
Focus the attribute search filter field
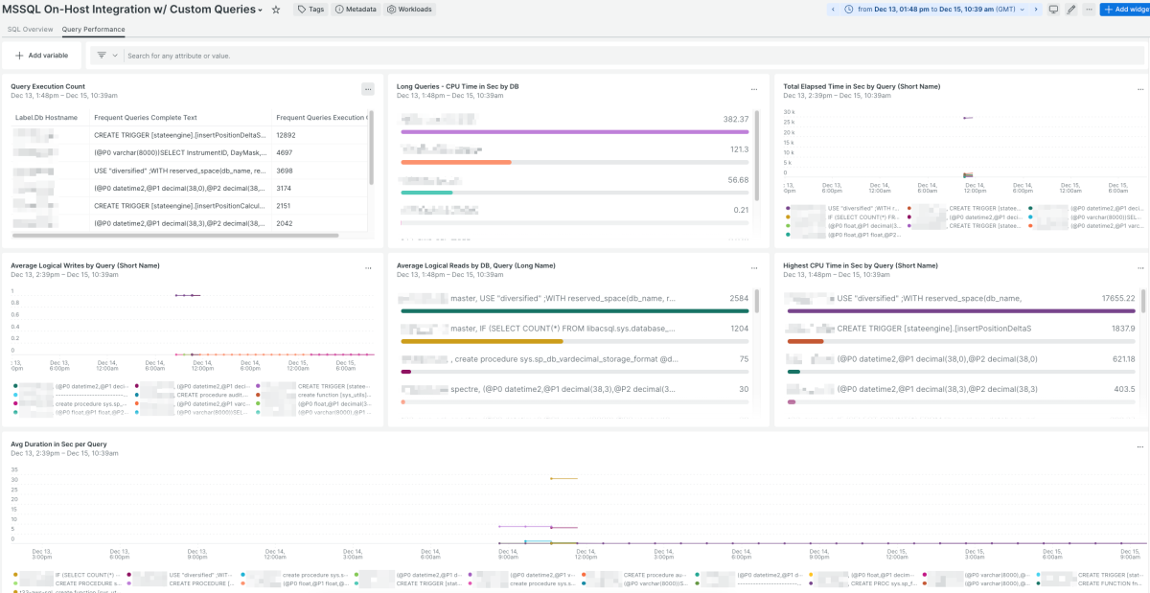coord(632,56)
